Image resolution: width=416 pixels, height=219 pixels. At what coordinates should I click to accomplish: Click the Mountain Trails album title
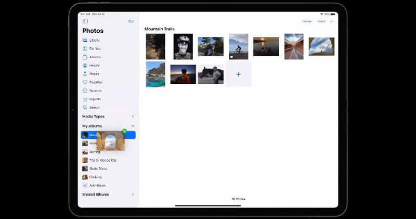pos(160,29)
